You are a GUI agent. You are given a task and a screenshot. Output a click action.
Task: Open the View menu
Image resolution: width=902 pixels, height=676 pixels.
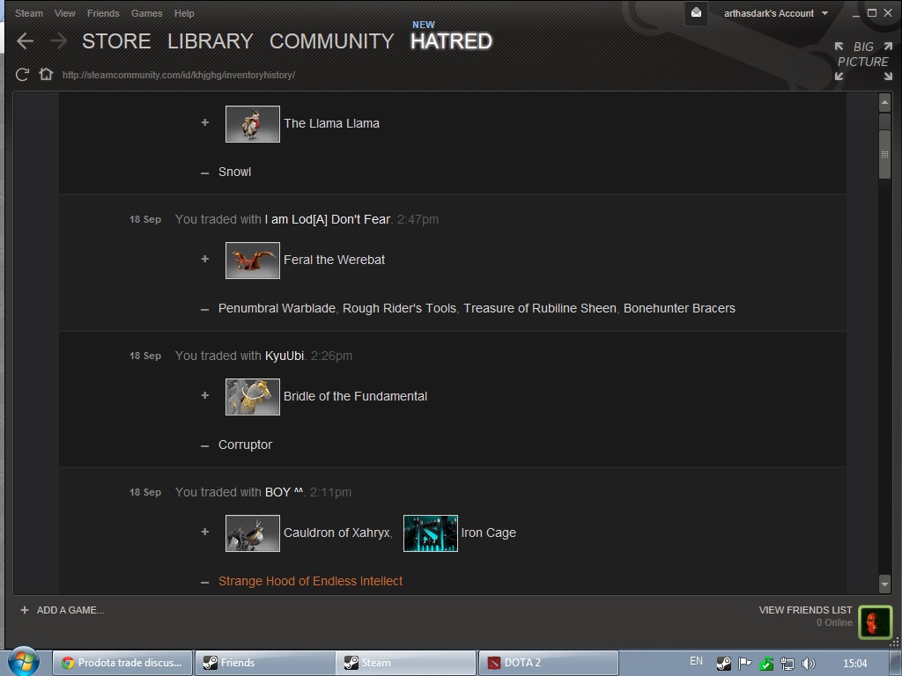65,13
